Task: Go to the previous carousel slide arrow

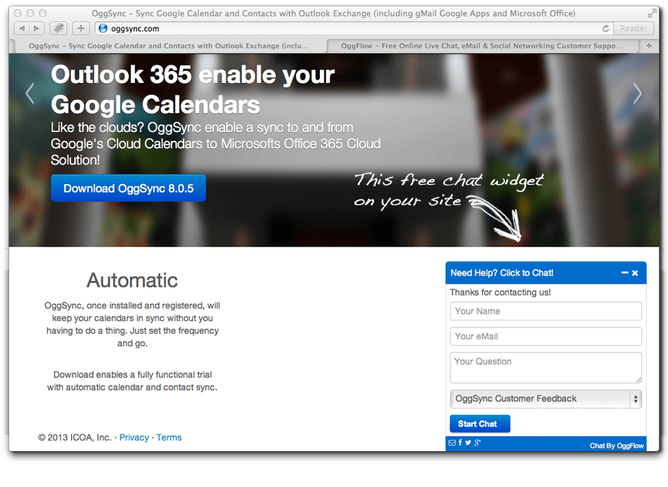Action: click(x=30, y=93)
